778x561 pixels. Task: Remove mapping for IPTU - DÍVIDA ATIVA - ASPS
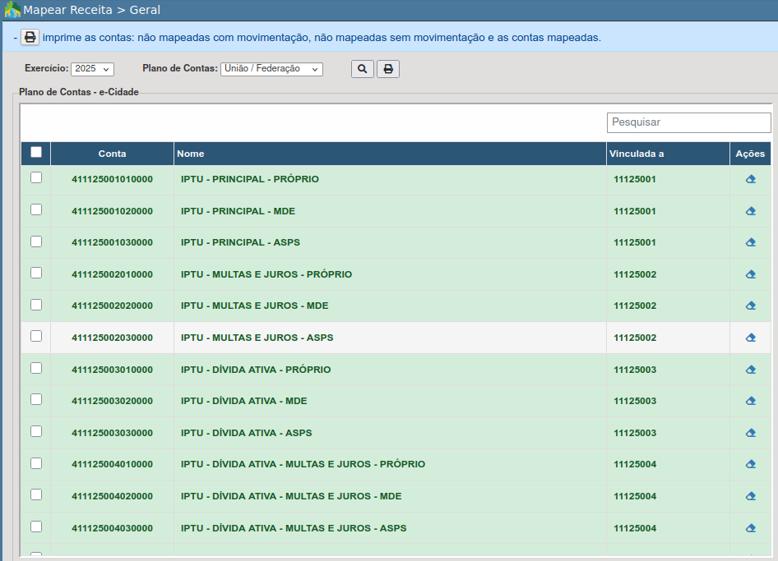pos(750,433)
